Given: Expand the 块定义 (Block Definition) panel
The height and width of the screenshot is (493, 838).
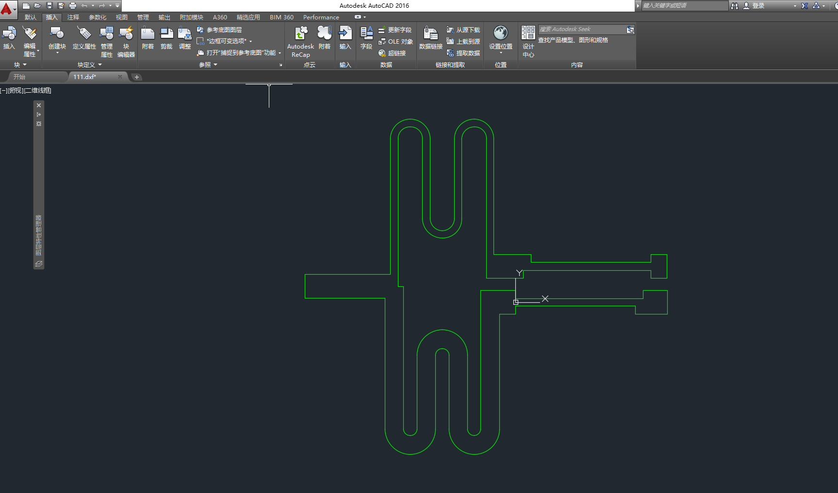Looking at the screenshot, I should tap(90, 65).
